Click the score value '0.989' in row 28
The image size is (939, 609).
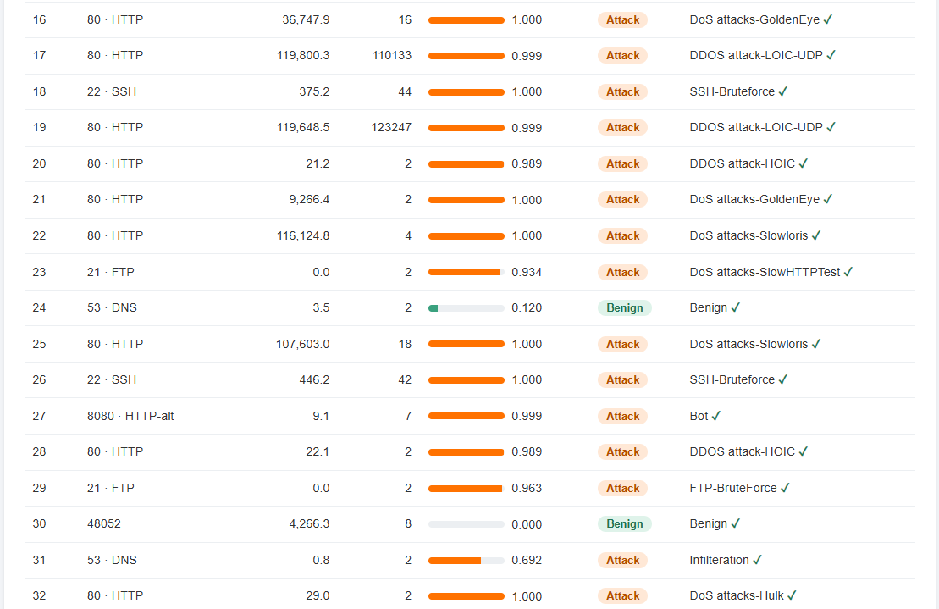click(x=527, y=452)
